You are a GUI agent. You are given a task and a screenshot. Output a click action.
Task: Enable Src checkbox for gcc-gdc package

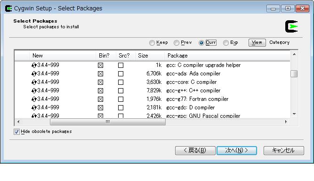tap(121, 107)
